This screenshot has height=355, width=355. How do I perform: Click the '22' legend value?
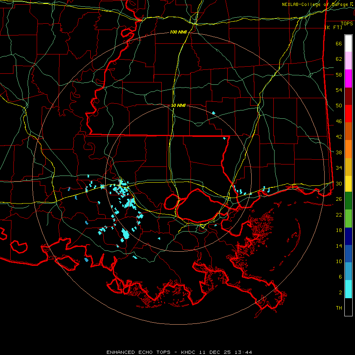pos(339,215)
